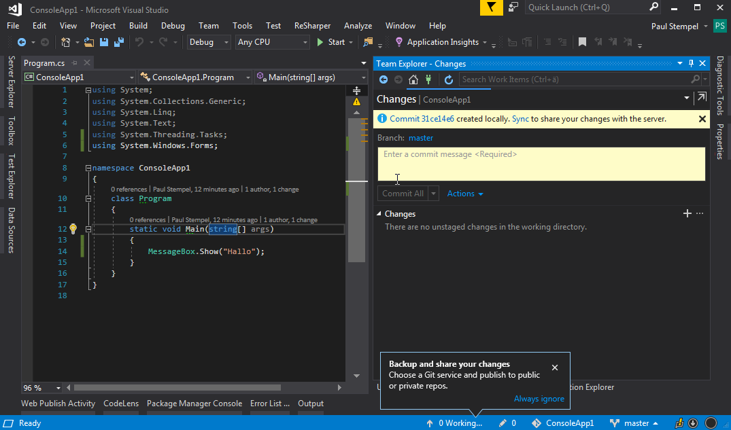Click the lightbulb quick actions icon

73,229
